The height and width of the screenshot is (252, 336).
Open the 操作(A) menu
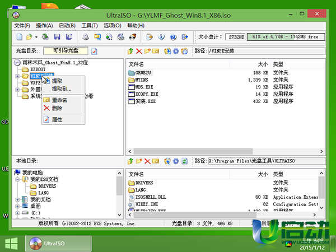click(x=44, y=26)
